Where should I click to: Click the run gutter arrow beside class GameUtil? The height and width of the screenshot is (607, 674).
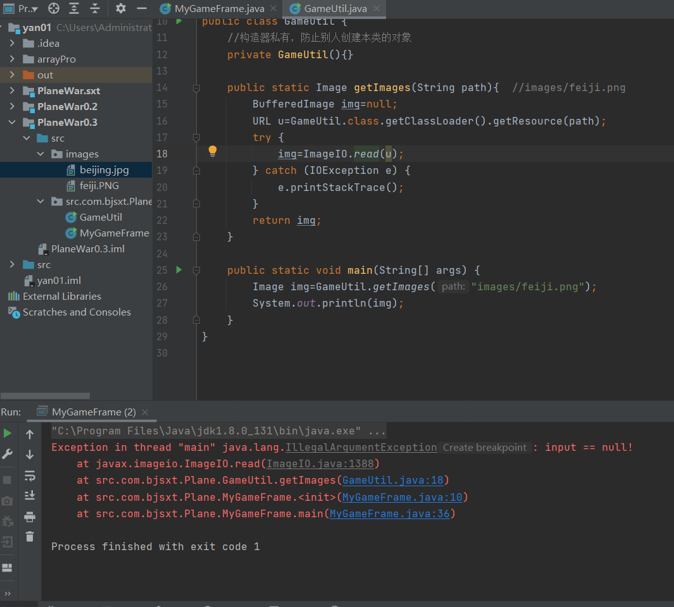coord(179,21)
